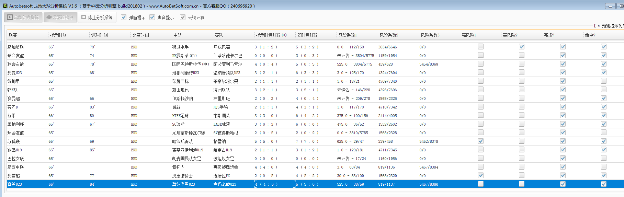Check 高风险2 box for the 新加坡联 row
Viewport: 624px width, 197px height.
coord(522,47)
